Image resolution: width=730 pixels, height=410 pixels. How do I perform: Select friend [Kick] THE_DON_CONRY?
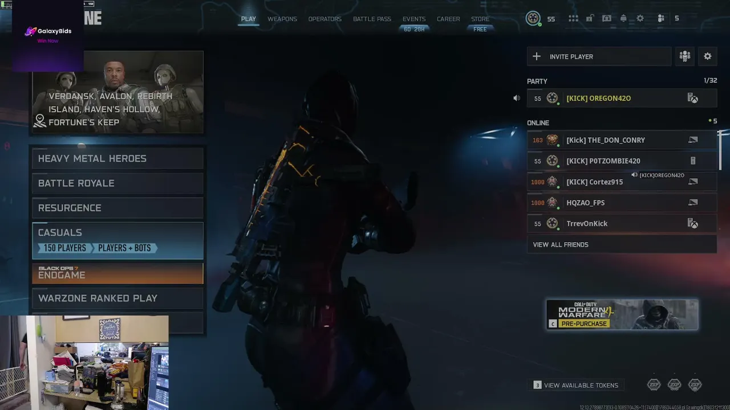click(622, 140)
